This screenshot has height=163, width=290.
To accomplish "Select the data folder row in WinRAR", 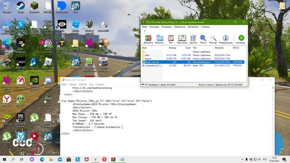I will pos(193,55).
